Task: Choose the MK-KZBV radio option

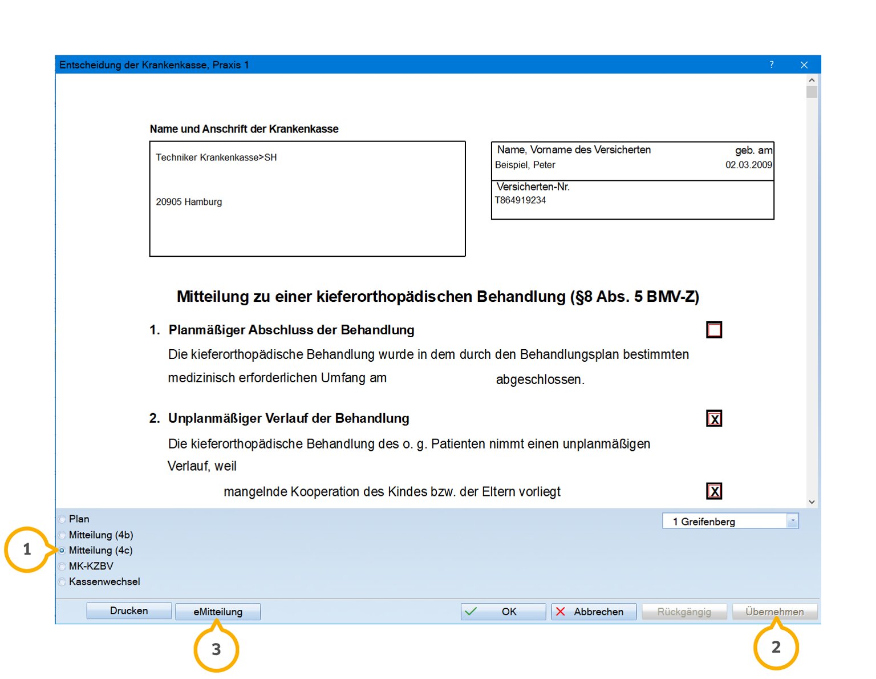Action: click(x=62, y=567)
